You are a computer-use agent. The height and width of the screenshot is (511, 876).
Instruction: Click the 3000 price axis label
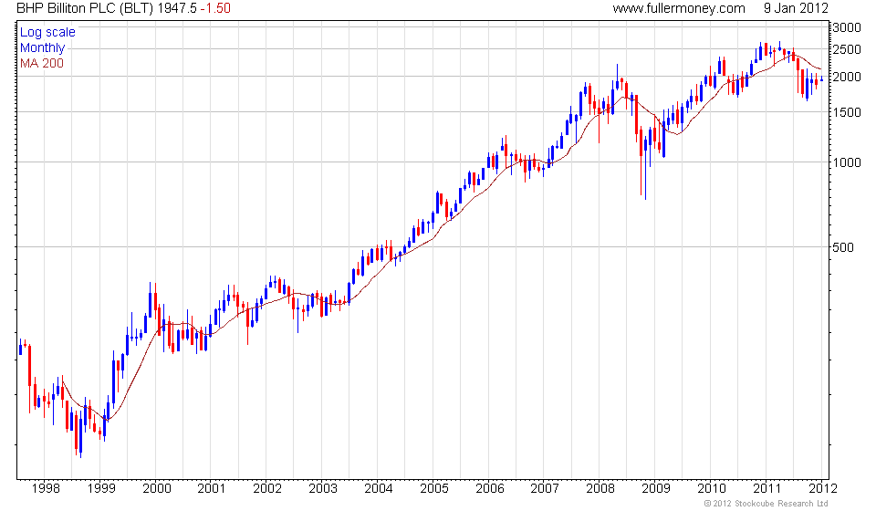click(x=847, y=27)
